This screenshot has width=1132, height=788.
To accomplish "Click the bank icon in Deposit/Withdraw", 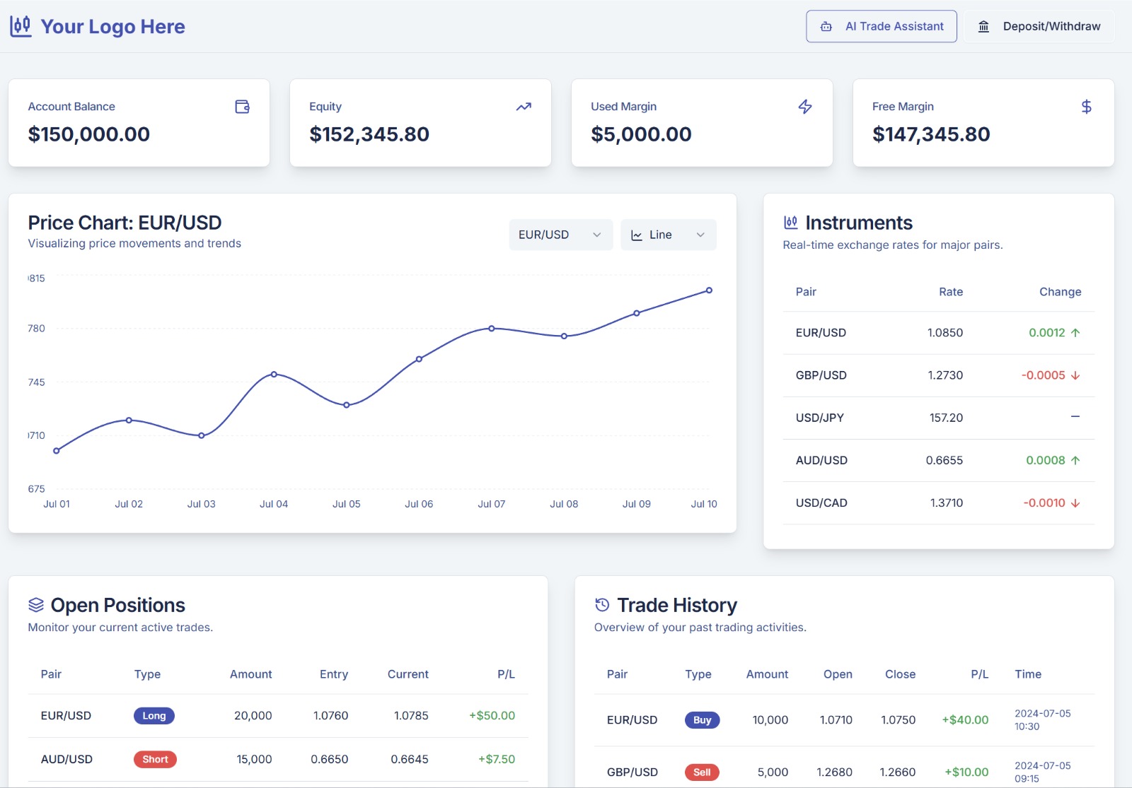I will (x=983, y=27).
